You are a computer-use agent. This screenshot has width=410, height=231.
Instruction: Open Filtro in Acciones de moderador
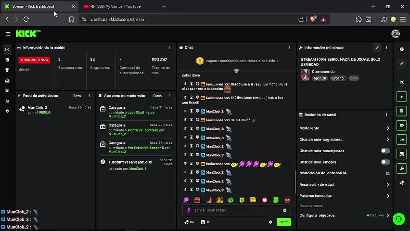coord(157,96)
